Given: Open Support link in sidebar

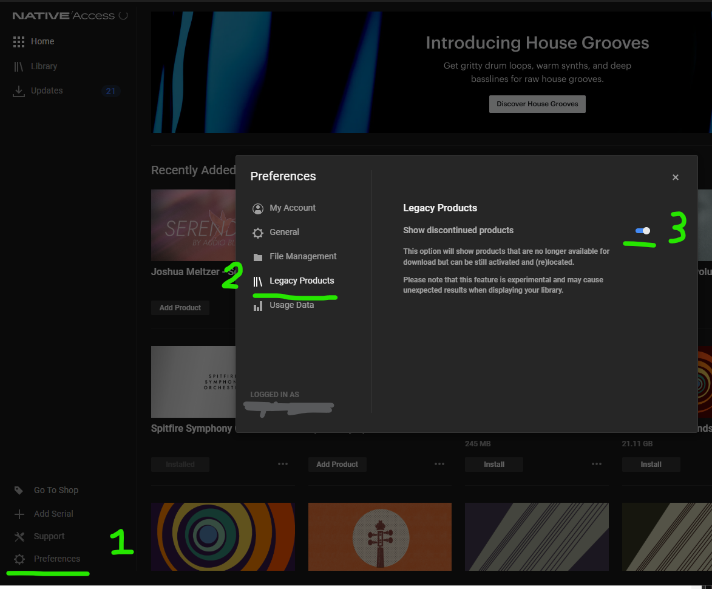Looking at the screenshot, I should click(49, 536).
